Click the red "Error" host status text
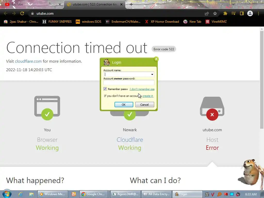 (212, 148)
